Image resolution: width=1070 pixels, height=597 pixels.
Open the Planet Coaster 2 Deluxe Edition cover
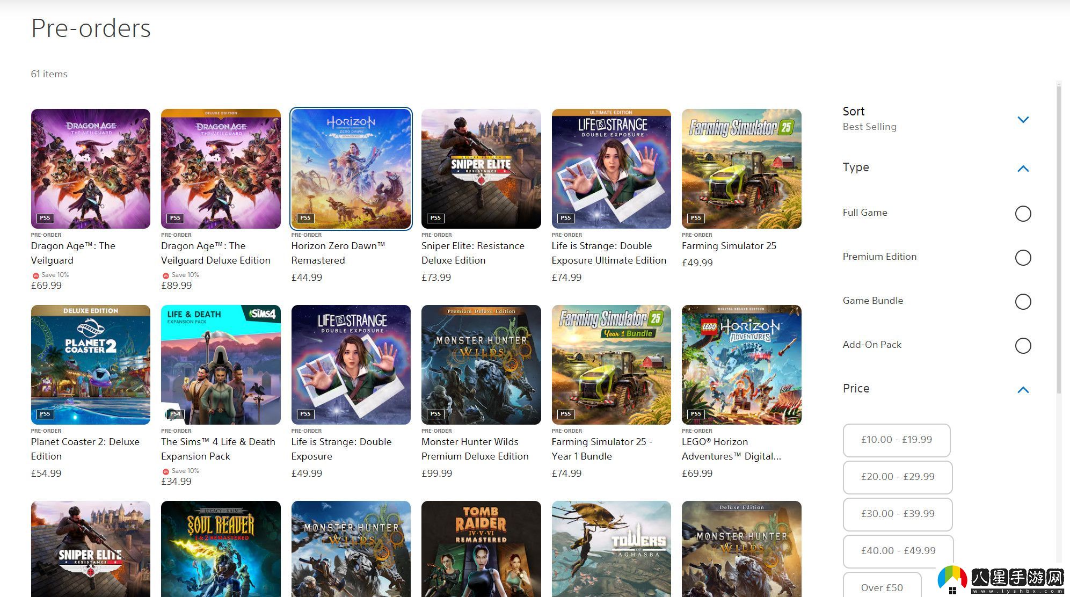[90, 365]
